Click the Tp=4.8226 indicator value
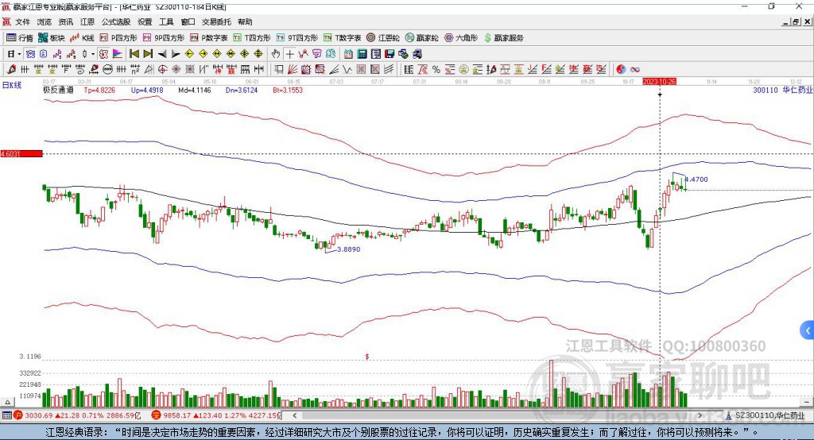Viewport: 814px width, 440px height. pos(99,90)
